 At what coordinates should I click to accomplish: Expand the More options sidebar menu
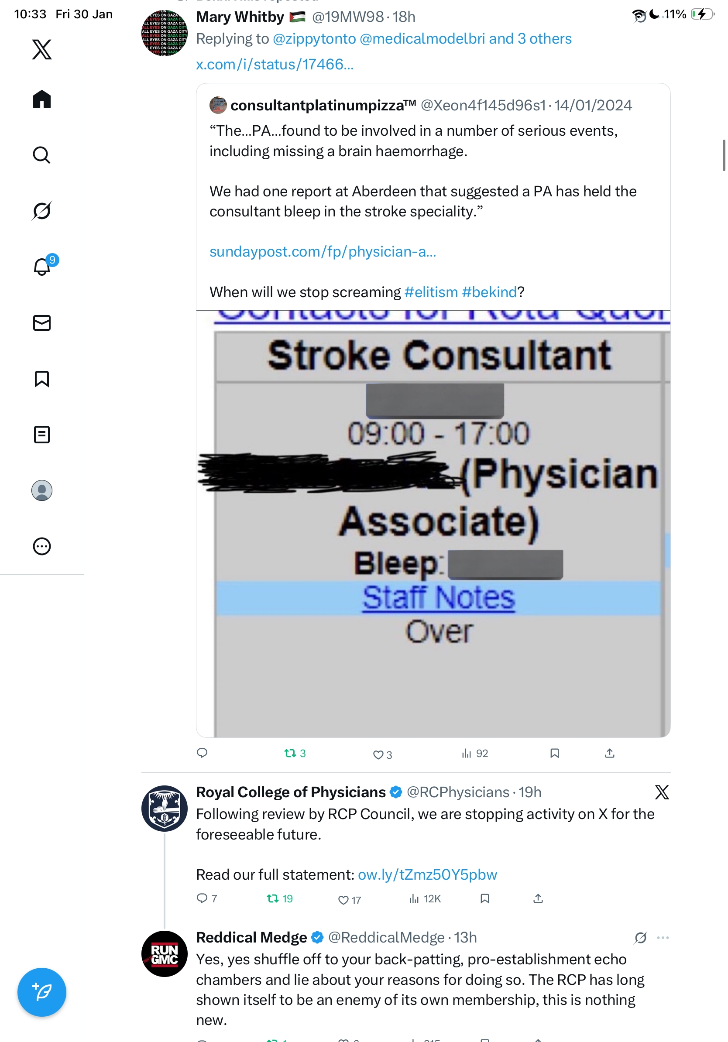[x=42, y=546]
